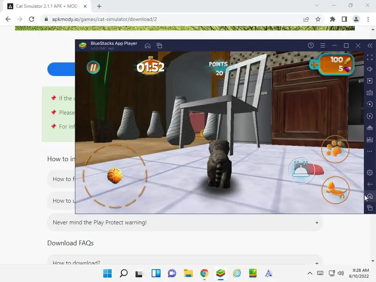Close the Cat Simulator browser tab
Viewport: 376px width, 282px height.
[x=85, y=6]
